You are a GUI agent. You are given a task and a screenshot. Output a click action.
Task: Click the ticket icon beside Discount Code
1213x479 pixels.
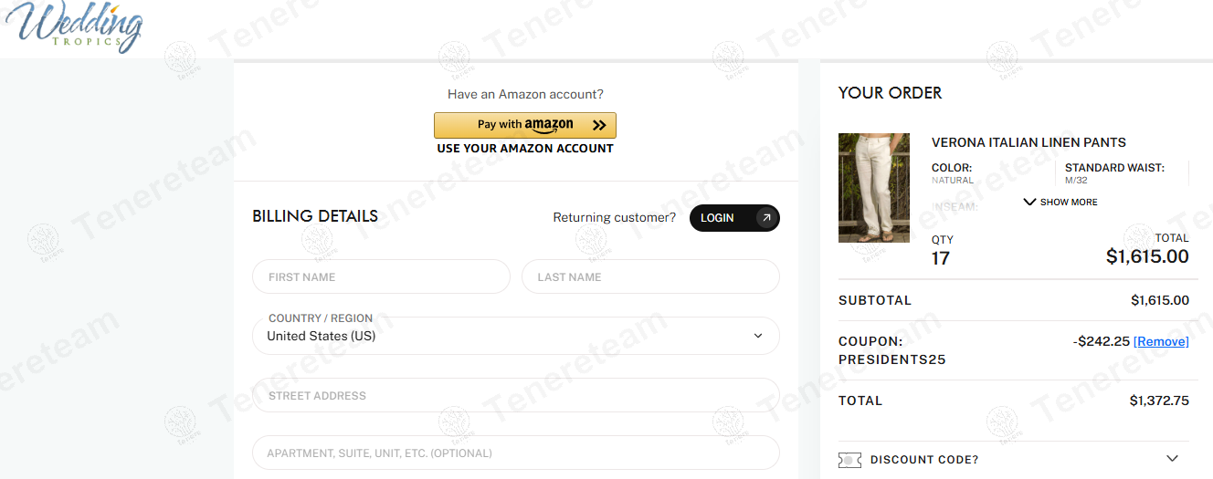[x=849, y=460]
